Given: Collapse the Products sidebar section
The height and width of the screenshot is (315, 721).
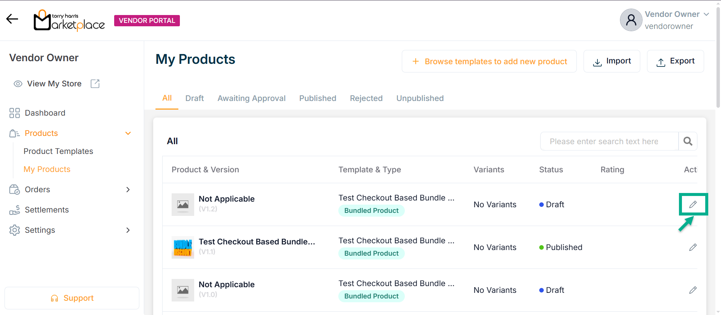Looking at the screenshot, I should (128, 133).
